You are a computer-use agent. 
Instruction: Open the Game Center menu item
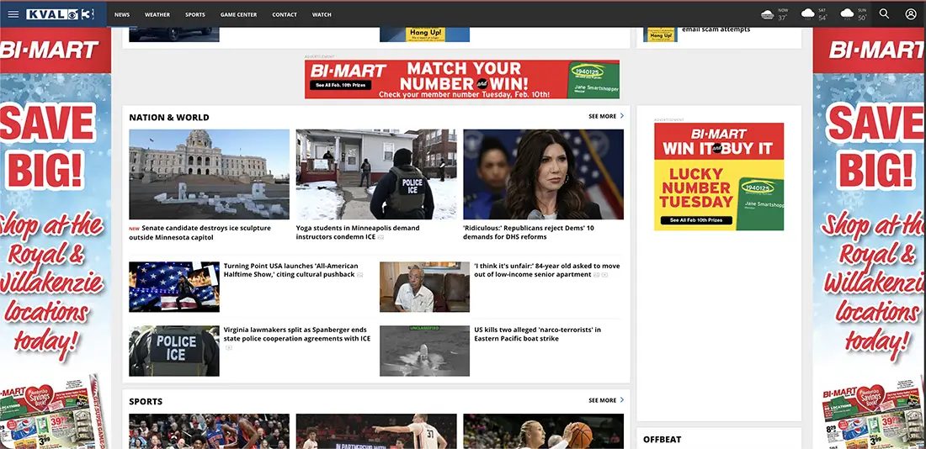238,15
